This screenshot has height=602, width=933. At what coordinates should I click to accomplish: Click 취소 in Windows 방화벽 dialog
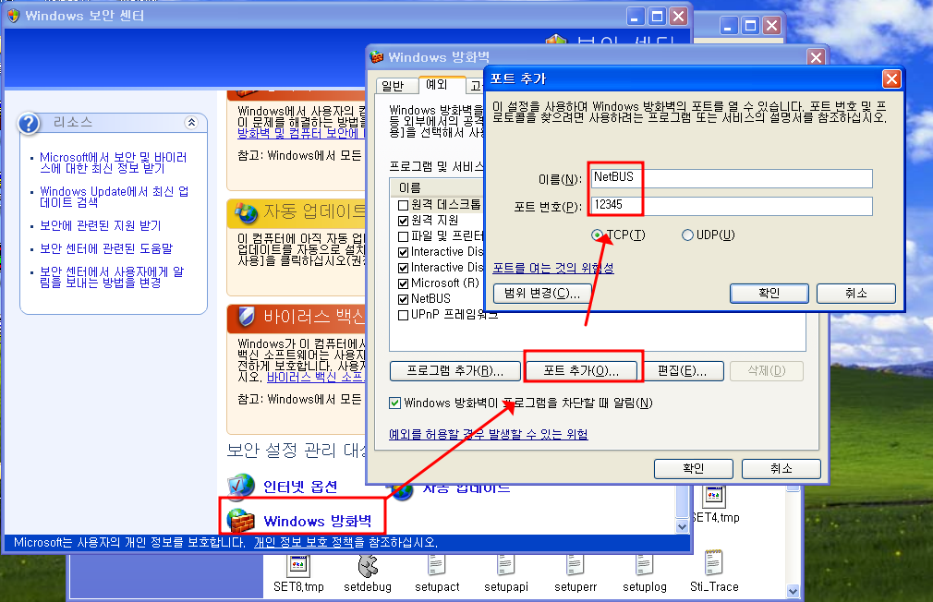781,469
